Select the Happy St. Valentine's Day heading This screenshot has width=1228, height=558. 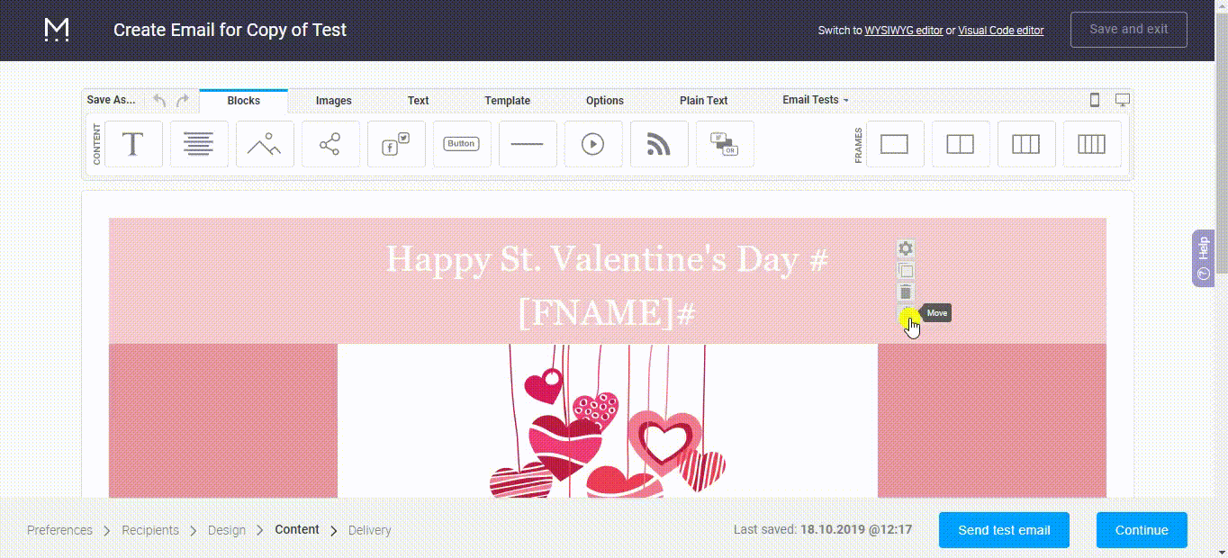[x=608, y=284]
